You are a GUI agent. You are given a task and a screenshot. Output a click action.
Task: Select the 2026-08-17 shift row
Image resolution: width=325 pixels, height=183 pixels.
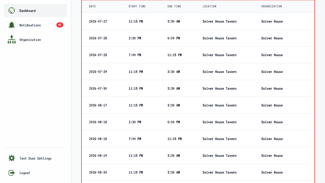[x=198, y=105]
